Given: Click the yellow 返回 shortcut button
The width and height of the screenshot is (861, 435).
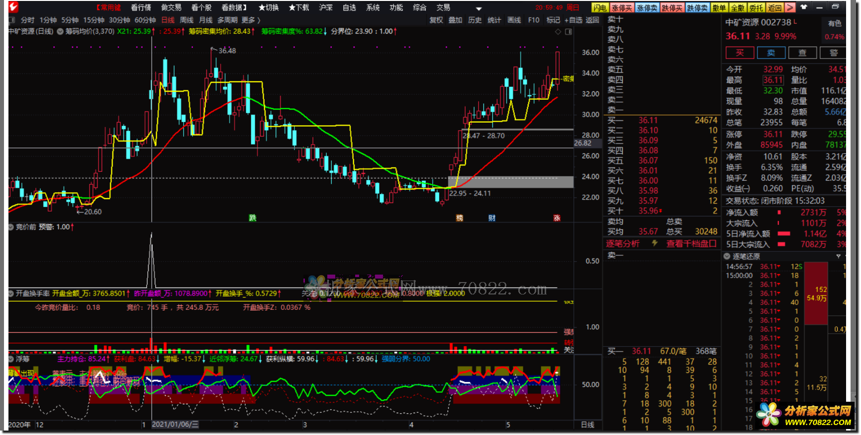Looking at the screenshot, I should [x=774, y=8].
